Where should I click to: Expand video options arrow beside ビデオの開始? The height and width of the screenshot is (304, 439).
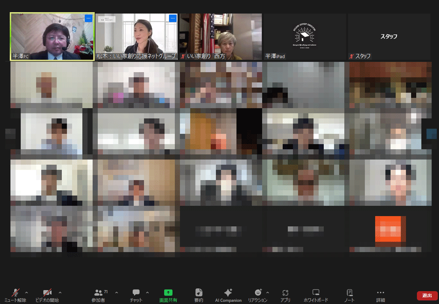click(x=60, y=292)
